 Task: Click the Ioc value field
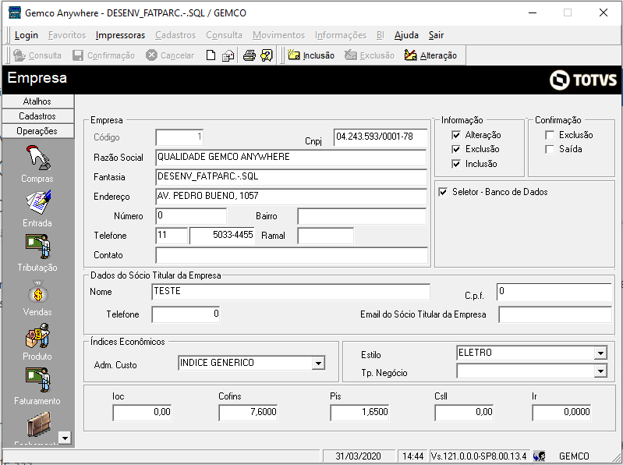coord(142,413)
